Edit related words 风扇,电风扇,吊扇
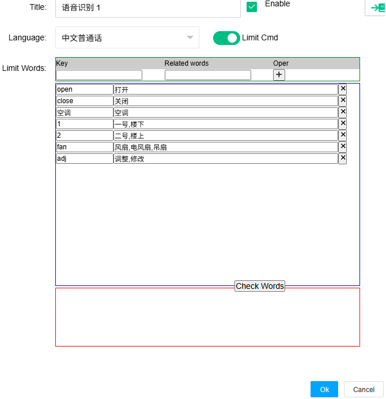 [225, 147]
